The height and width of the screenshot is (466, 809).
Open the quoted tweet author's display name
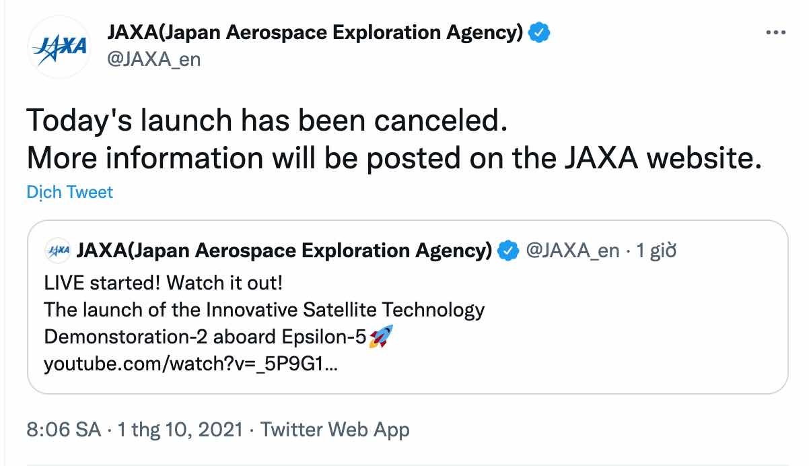(x=285, y=251)
